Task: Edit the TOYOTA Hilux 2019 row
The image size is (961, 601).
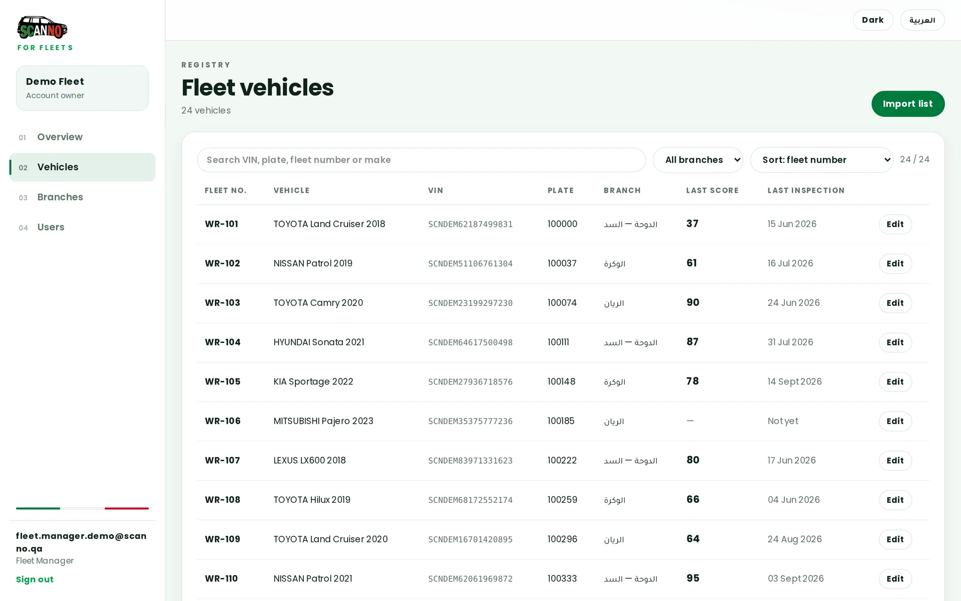Action: (895, 500)
